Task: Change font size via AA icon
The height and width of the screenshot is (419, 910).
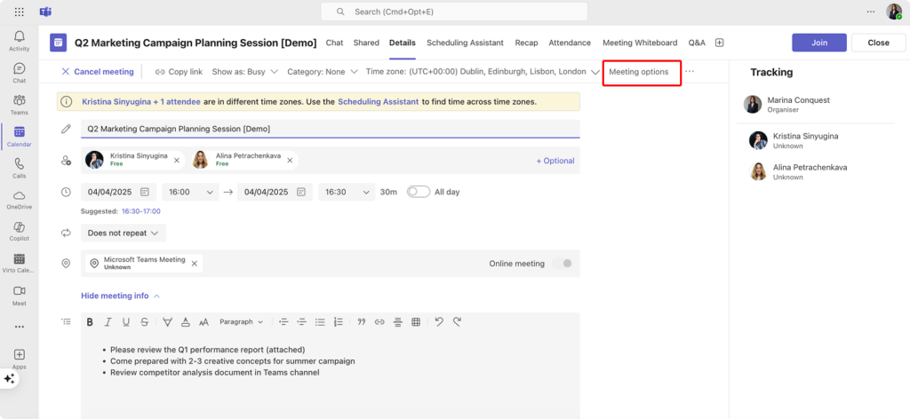Action: (204, 322)
